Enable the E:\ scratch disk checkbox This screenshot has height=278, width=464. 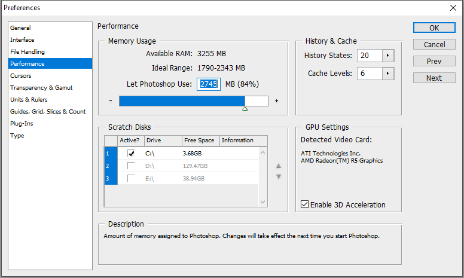point(131,178)
